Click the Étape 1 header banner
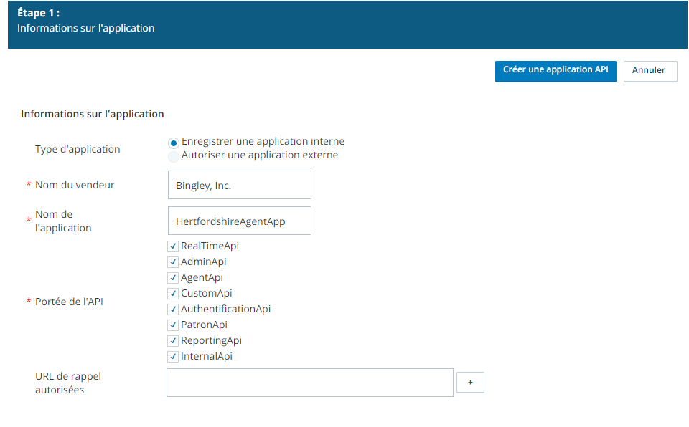 click(x=347, y=24)
